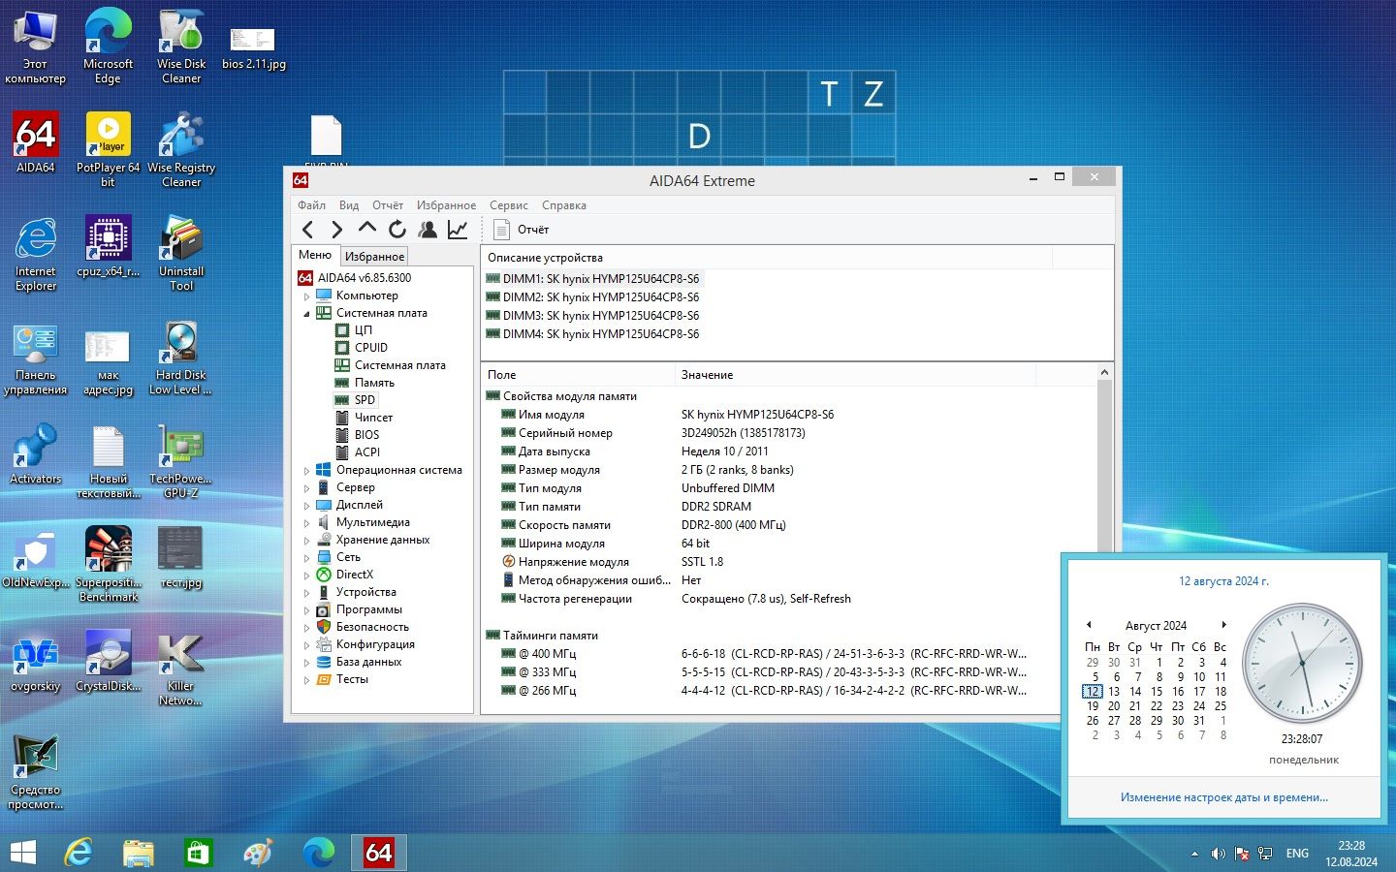
Task: Open the Сервис menu
Action: pos(509,205)
